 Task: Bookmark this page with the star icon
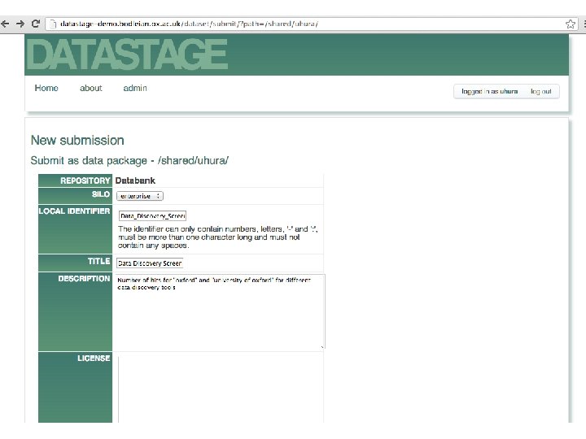[x=571, y=24]
